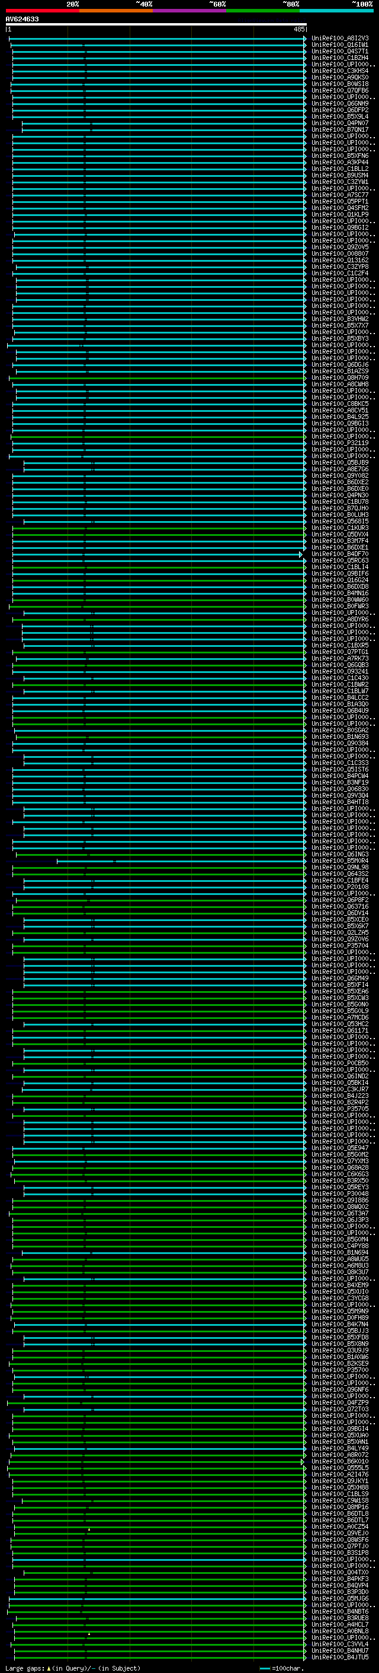Select the UniRef100_Q63716 label

tap(340, 906)
